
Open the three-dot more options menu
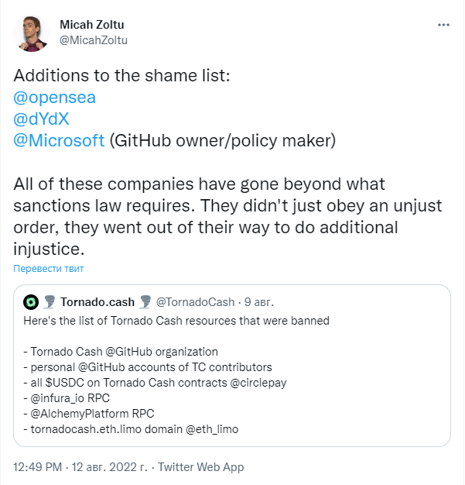[x=443, y=25]
